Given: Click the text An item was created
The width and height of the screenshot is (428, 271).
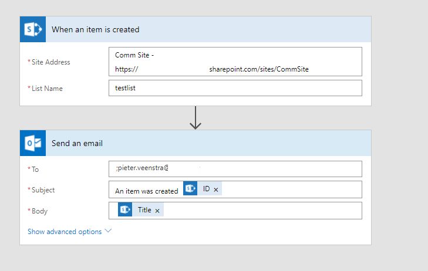Looking at the screenshot, I should pos(147,191).
